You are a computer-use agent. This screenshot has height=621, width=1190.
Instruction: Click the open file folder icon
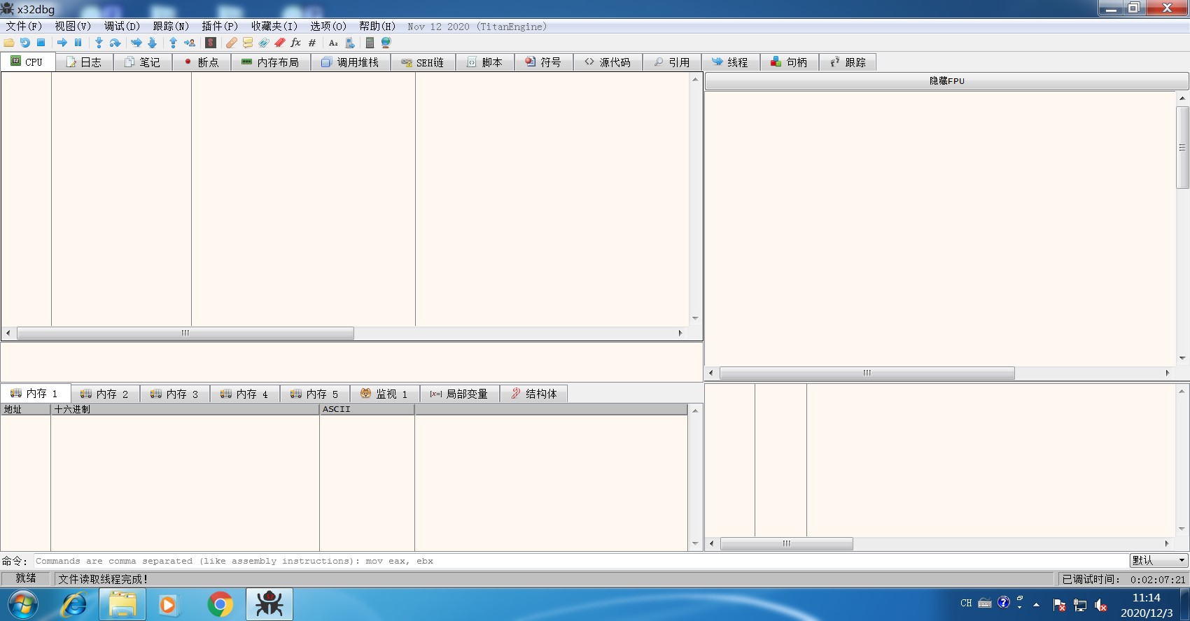click(x=9, y=43)
